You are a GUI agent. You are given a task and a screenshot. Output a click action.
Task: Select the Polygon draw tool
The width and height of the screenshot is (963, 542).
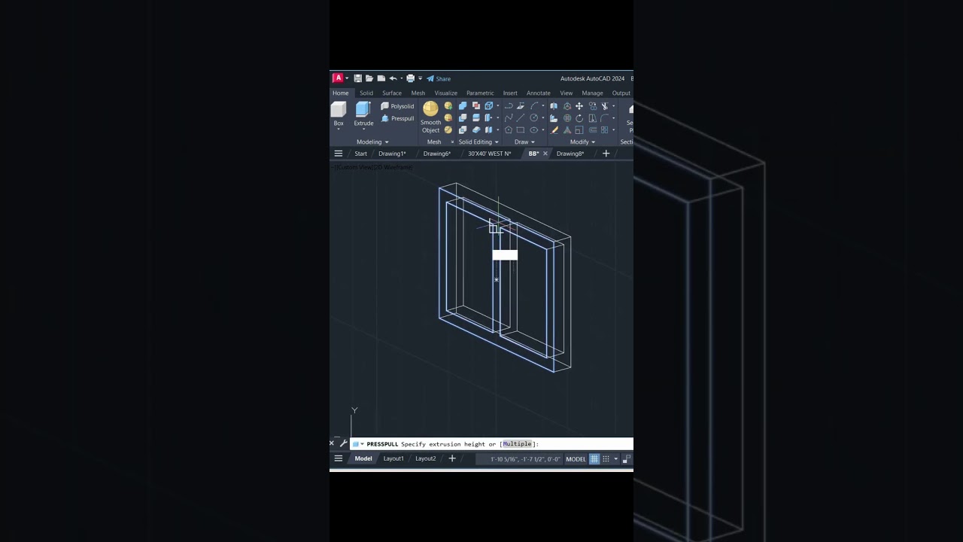click(x=509, y=129)
